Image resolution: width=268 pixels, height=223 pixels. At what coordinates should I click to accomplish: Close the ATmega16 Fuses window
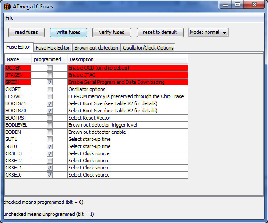click(x=254, y=5)
